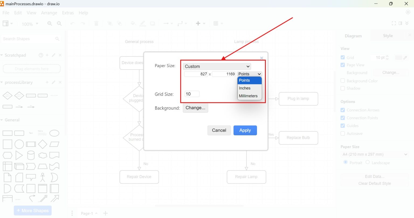Edit the Scratchpad with its pencil icon

(53, 55)
